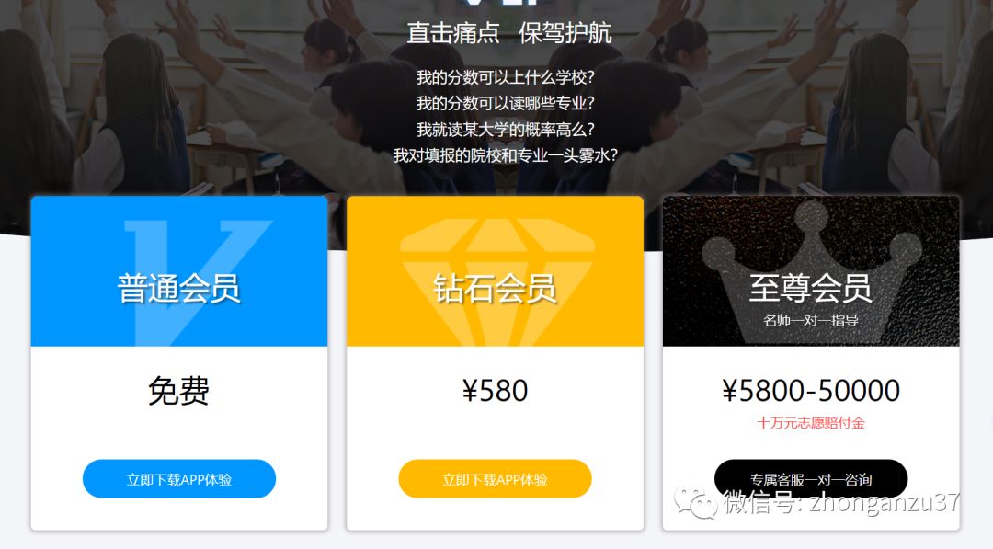The width and height of the screenshot is (993, 549).
Task: Click the red 十万元志愿赔付金 text
Action: (811, 423)
